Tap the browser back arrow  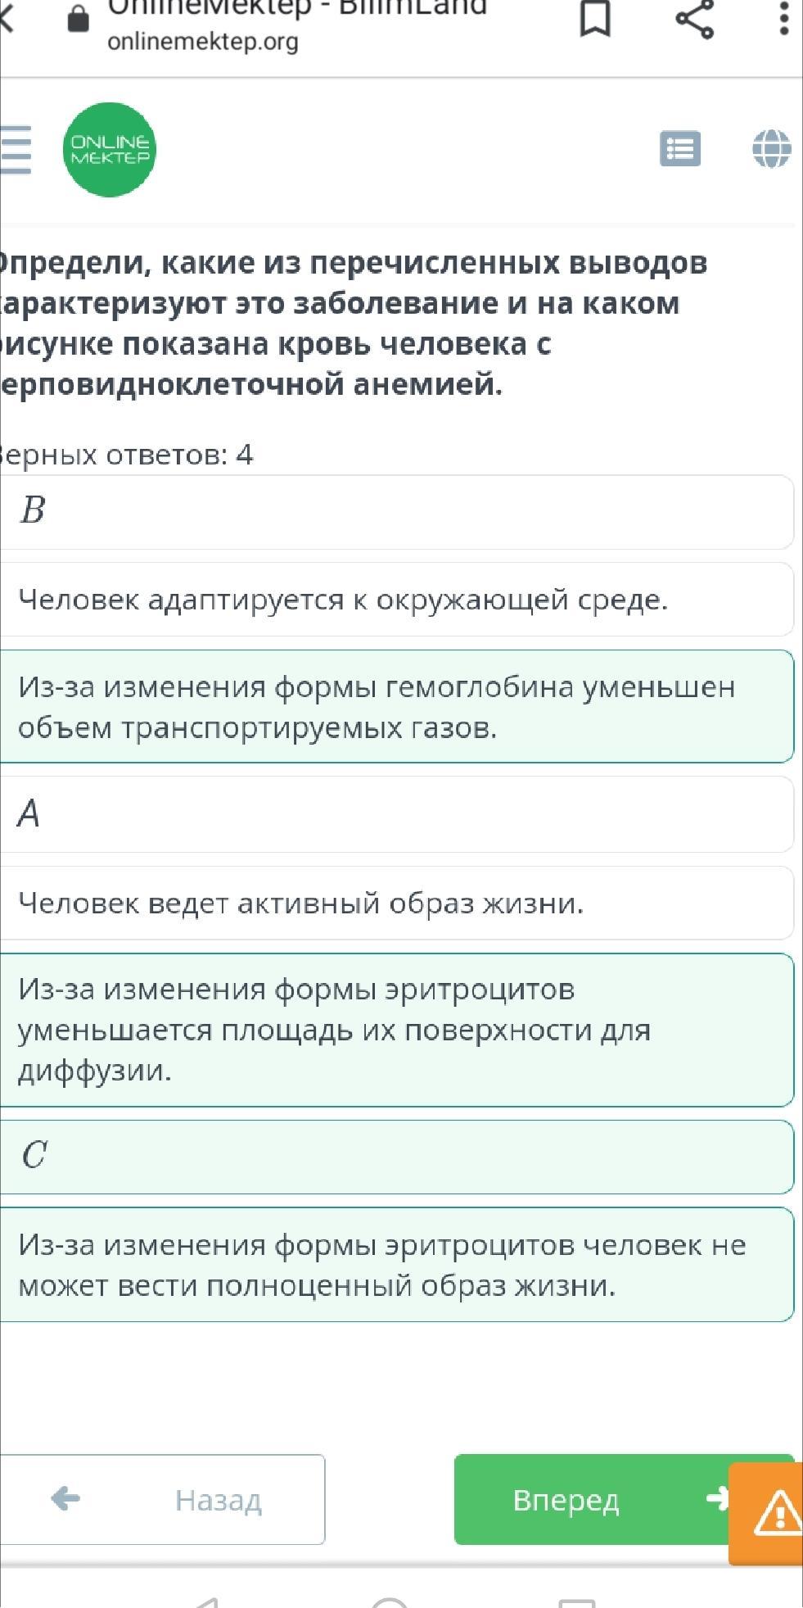point(7,18)
